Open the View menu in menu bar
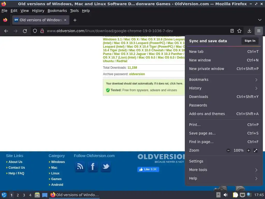This screenshot has height=199, width=265. coord(25,11)
